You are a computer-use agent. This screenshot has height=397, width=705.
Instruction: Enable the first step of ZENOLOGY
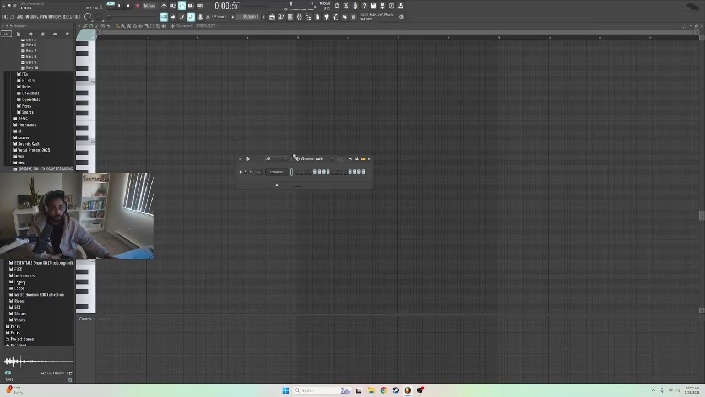(x=297, y=172)
